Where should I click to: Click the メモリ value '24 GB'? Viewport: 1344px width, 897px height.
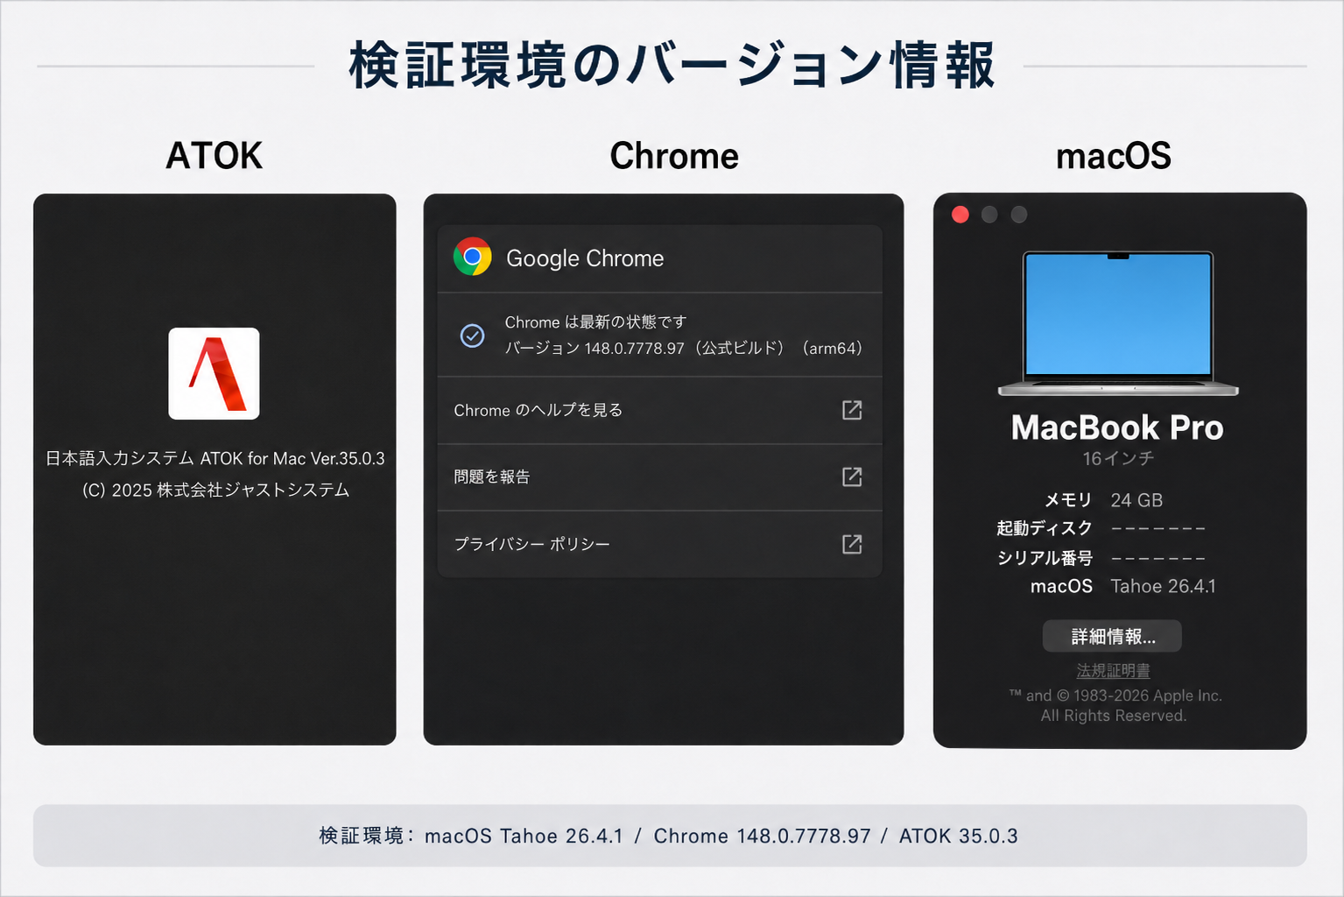(1136, 500)
